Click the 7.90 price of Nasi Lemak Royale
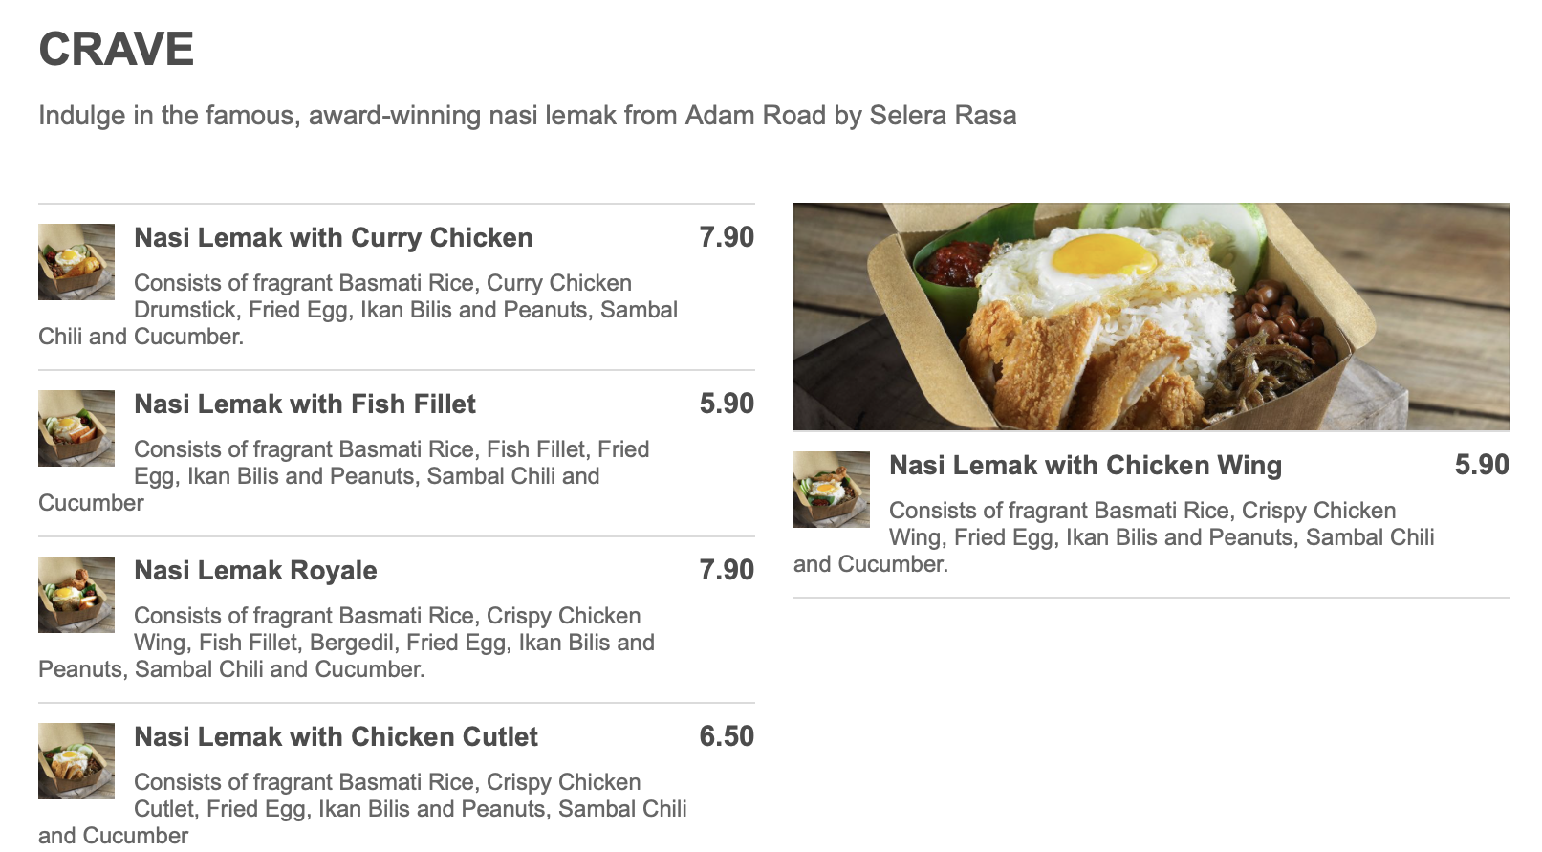 (727, 570)
